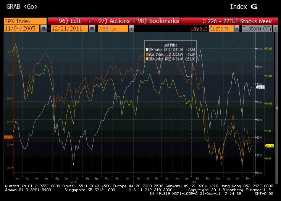The image size is (281, 201).
Task: Open the end date calendar picker icon
Action: tap(92, 29)
